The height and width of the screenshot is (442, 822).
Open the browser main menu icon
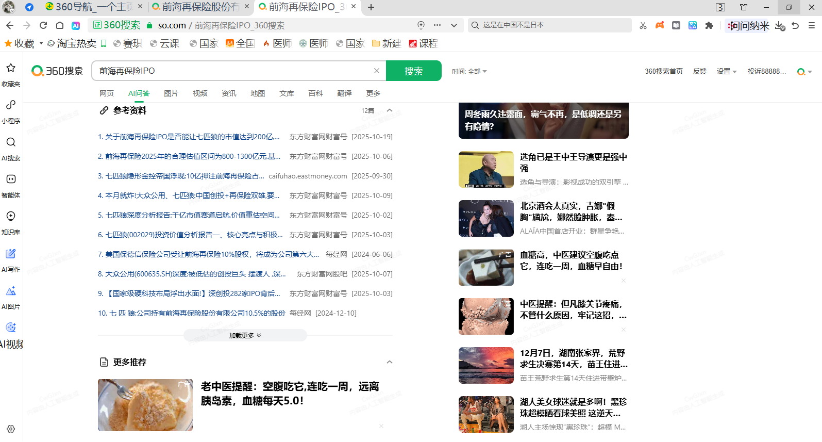(x=812, y=25)
